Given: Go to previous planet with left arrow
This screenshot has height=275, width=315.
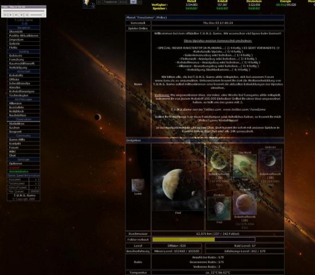Looking at the screenshot, I should tap(99, 2).
